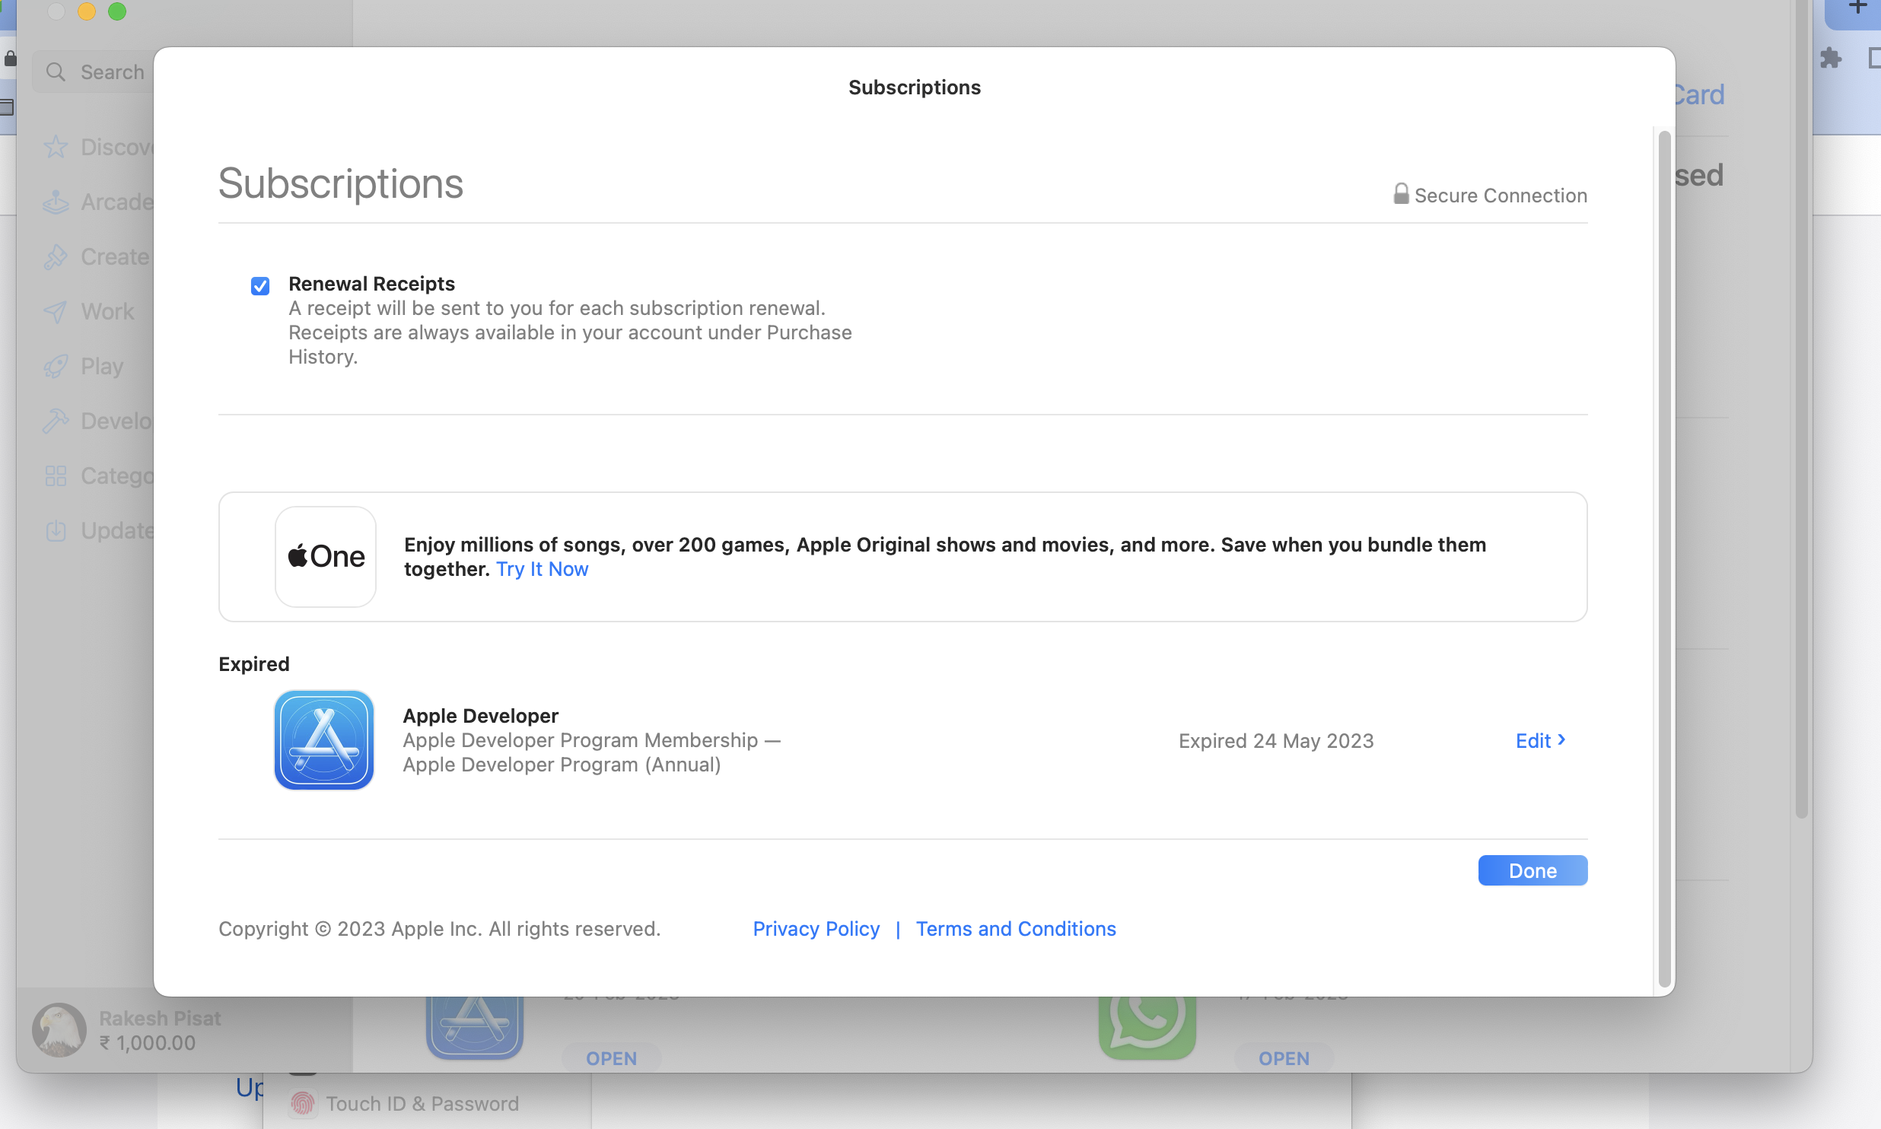Click the Discover star icon in sidebar
Screen dimensions: 1881x1129
click(56, 147)
